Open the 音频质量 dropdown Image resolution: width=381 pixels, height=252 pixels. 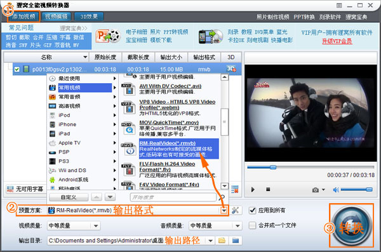tap(215, 226)
